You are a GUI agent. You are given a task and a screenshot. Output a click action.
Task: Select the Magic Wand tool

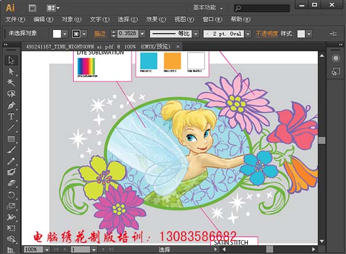11,83
